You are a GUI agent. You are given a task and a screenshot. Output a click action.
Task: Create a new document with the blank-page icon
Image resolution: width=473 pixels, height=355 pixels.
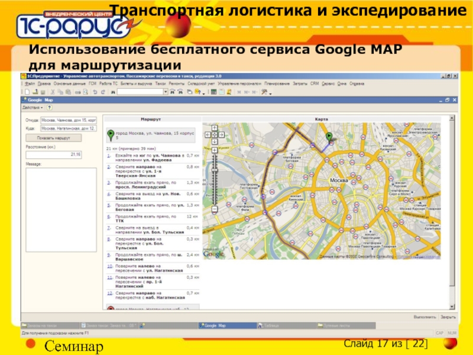coord(27,92)
